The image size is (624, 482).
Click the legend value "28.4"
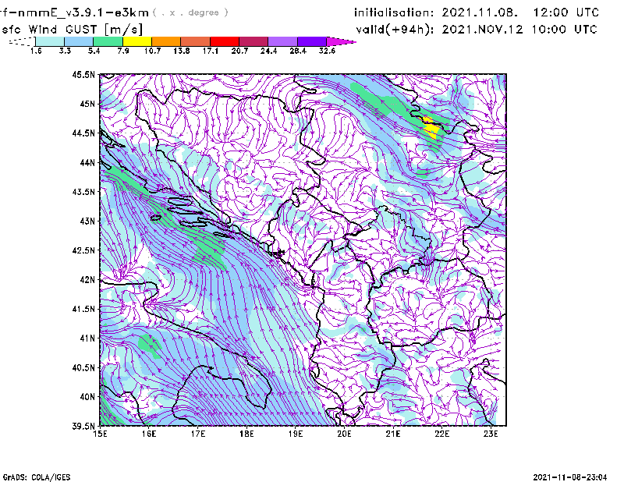point(298,51)
